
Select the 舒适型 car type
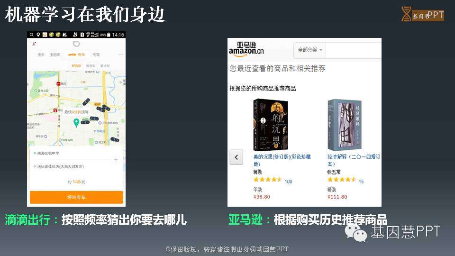click(x=77, y=66)
